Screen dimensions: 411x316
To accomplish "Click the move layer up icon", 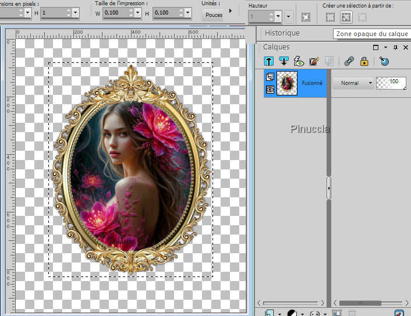I will (269, 61).
